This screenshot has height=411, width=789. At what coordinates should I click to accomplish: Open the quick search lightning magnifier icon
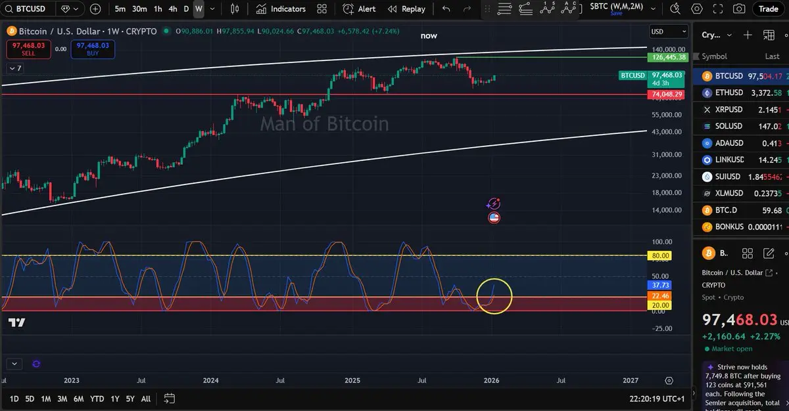coord(676,9)
